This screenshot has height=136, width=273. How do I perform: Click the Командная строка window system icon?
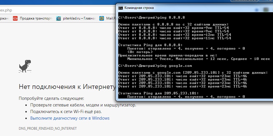tap(120, 8)
